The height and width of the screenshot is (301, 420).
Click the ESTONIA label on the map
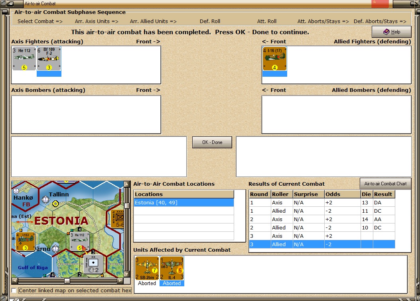pos(61,221)
